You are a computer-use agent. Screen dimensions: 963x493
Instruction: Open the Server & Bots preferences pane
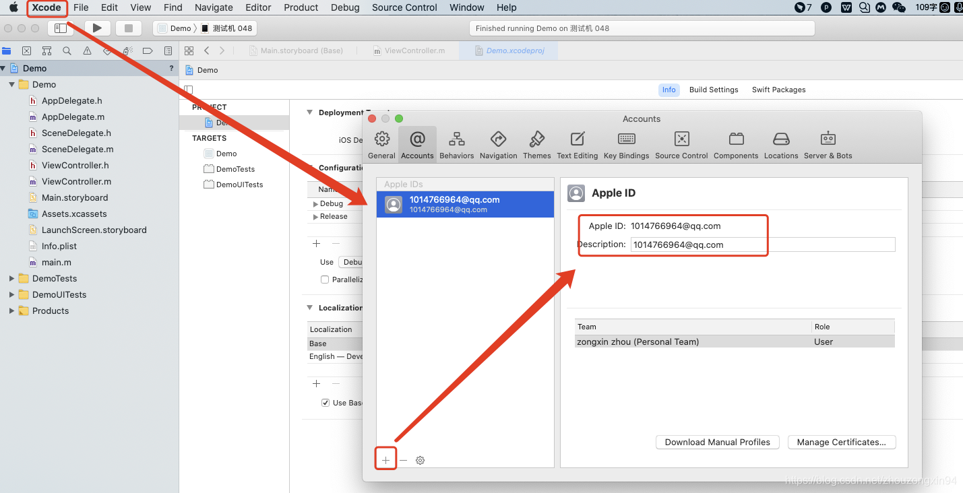tap(828, 145)
